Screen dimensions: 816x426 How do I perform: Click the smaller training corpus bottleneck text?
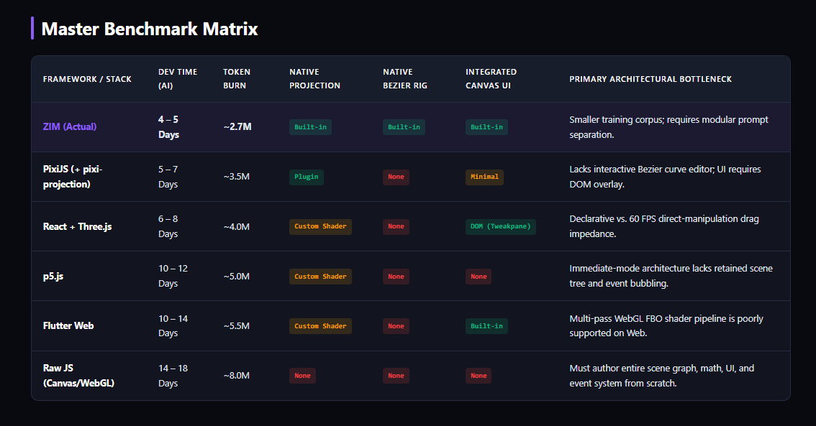[x=668, y=126]
